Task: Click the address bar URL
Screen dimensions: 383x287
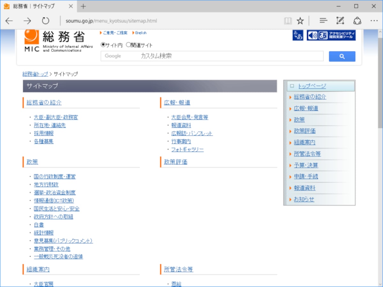Action: pos(111,21)
